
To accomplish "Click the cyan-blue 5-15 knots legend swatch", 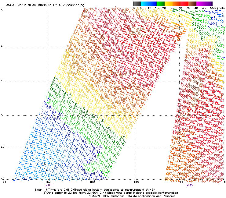I will coord(149,4).
